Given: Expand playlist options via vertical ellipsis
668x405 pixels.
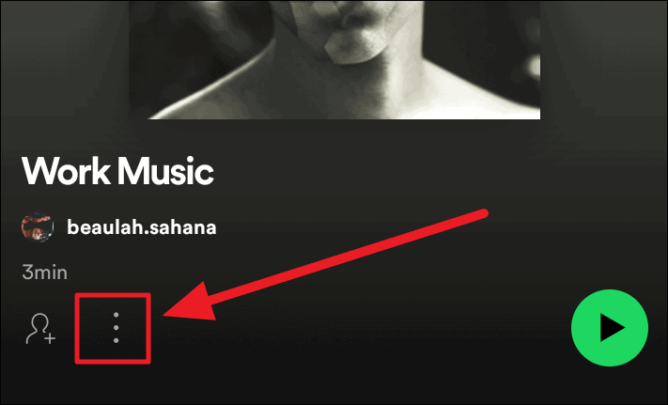Looking at the screenshot, I should 116,328.
